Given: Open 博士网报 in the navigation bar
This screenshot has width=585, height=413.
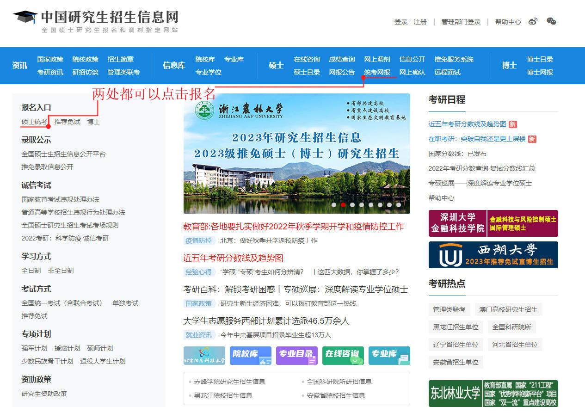Looking at the screenshot, I should click(x=540, y=72).
